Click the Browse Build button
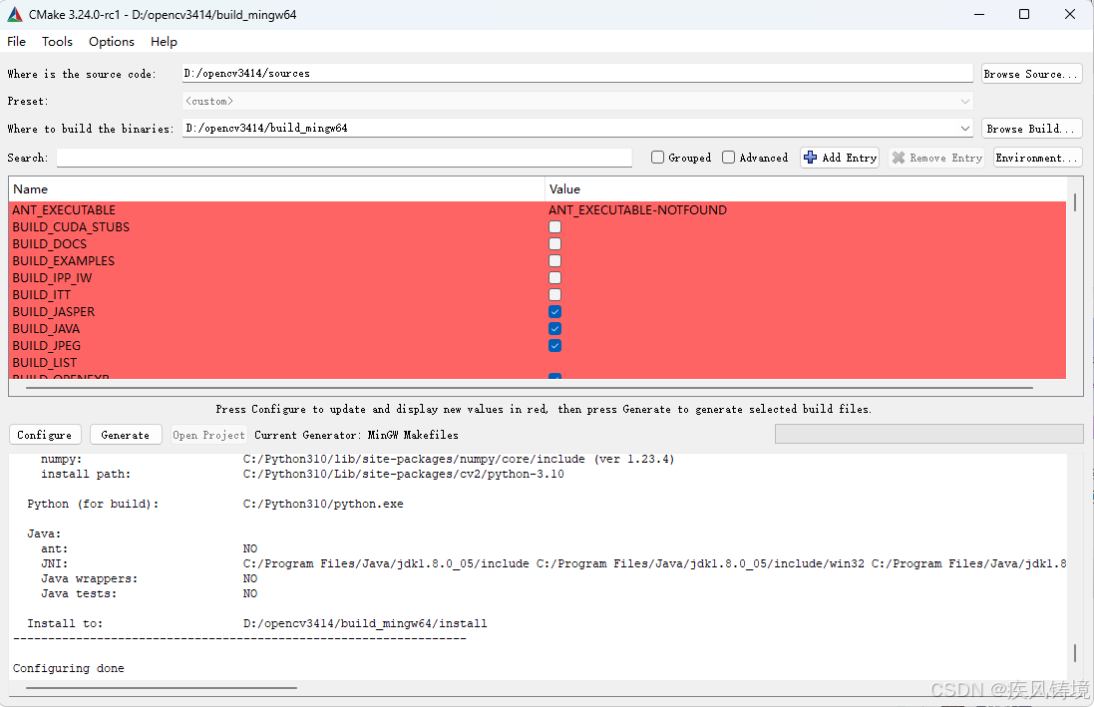 (x=1032, y=129)
